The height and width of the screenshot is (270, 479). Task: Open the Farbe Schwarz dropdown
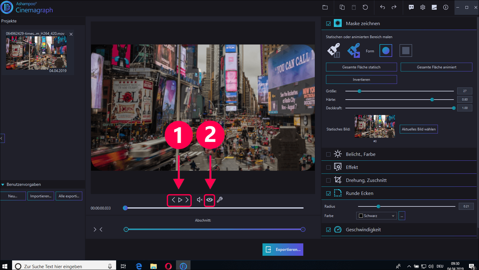click(376, 216)
